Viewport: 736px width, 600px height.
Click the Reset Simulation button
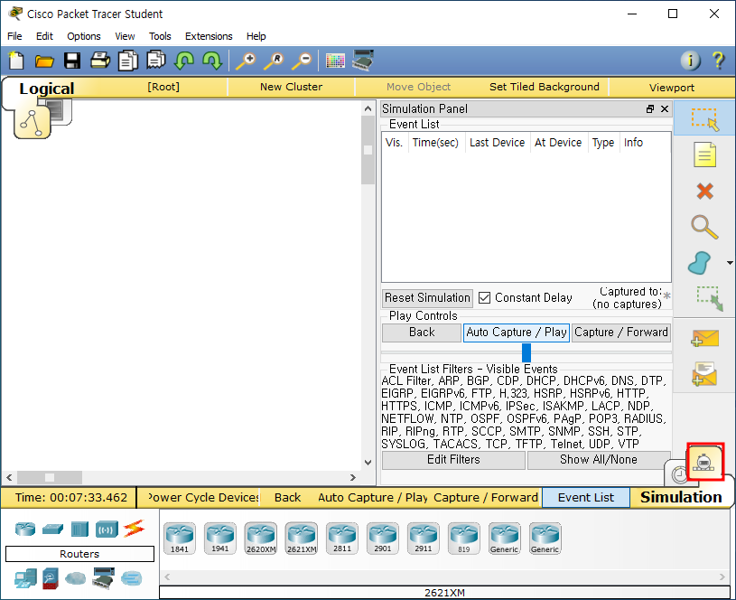click(427, 298)
